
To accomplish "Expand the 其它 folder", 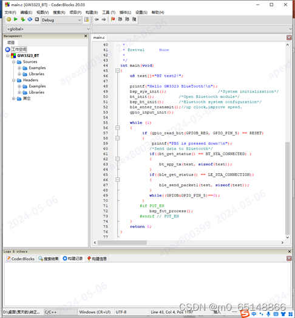I will pyautogui.click(x=13, y=99).
